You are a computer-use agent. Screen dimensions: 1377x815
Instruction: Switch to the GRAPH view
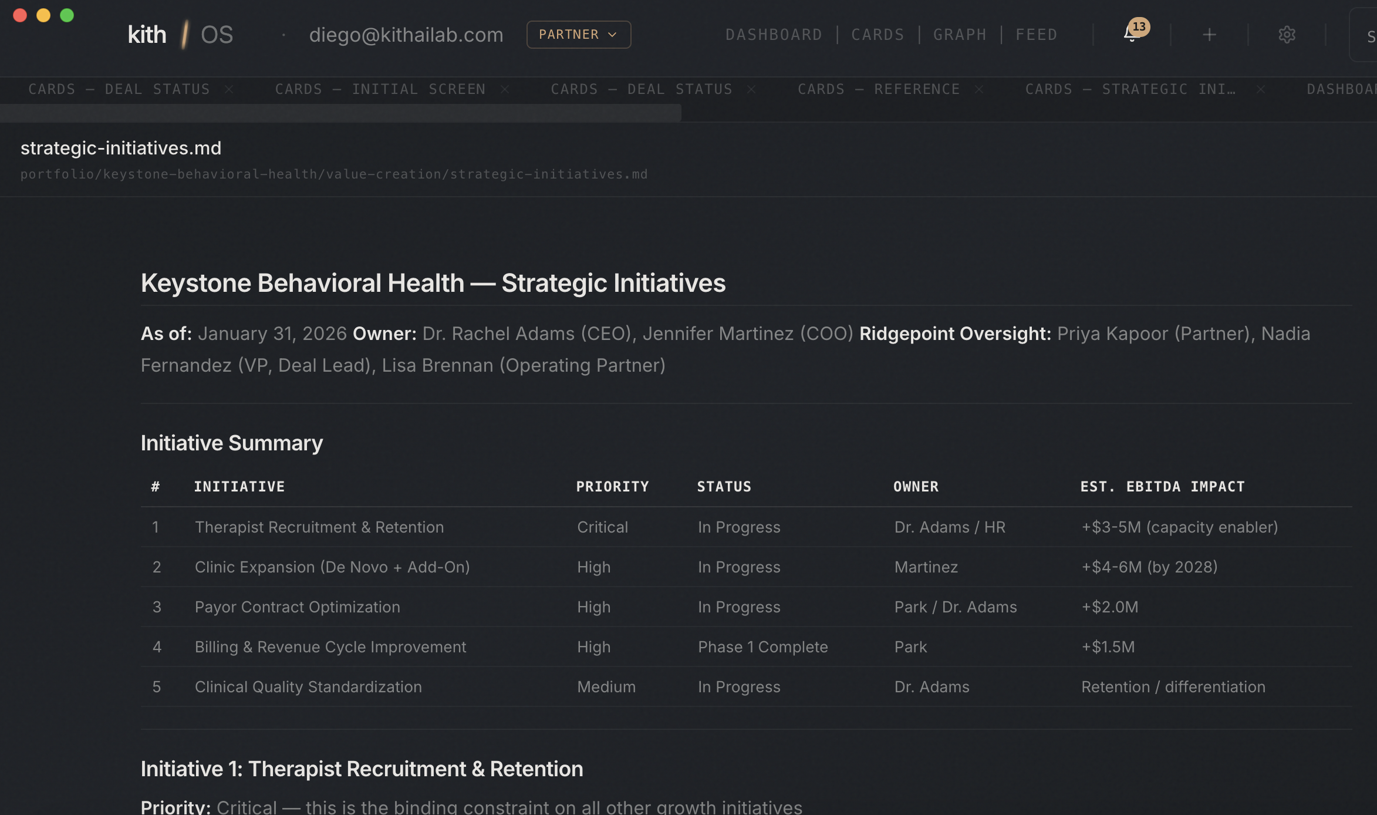point(959,34)
